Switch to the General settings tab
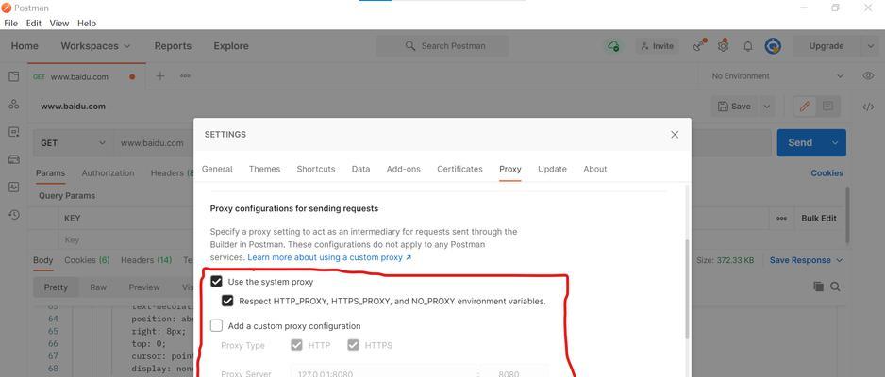885x377 pixels. [x=217, y=169]
